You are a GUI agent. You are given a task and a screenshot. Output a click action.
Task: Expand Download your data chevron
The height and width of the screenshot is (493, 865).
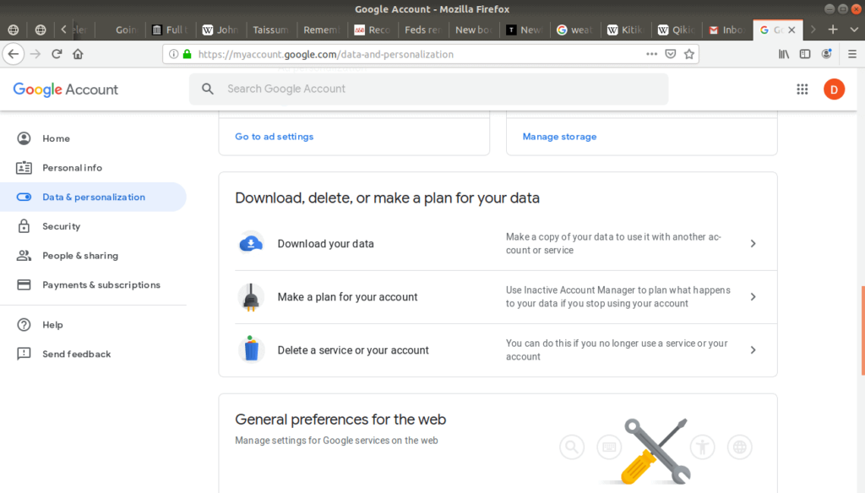click(x=753, y=243)
